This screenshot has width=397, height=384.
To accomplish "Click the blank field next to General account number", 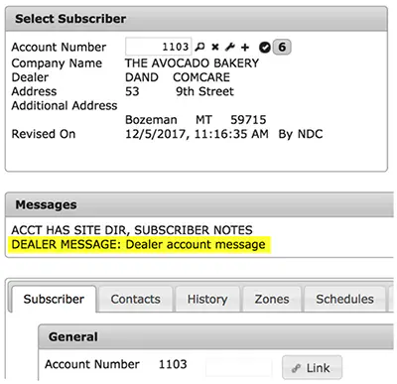I will [238, 367].
